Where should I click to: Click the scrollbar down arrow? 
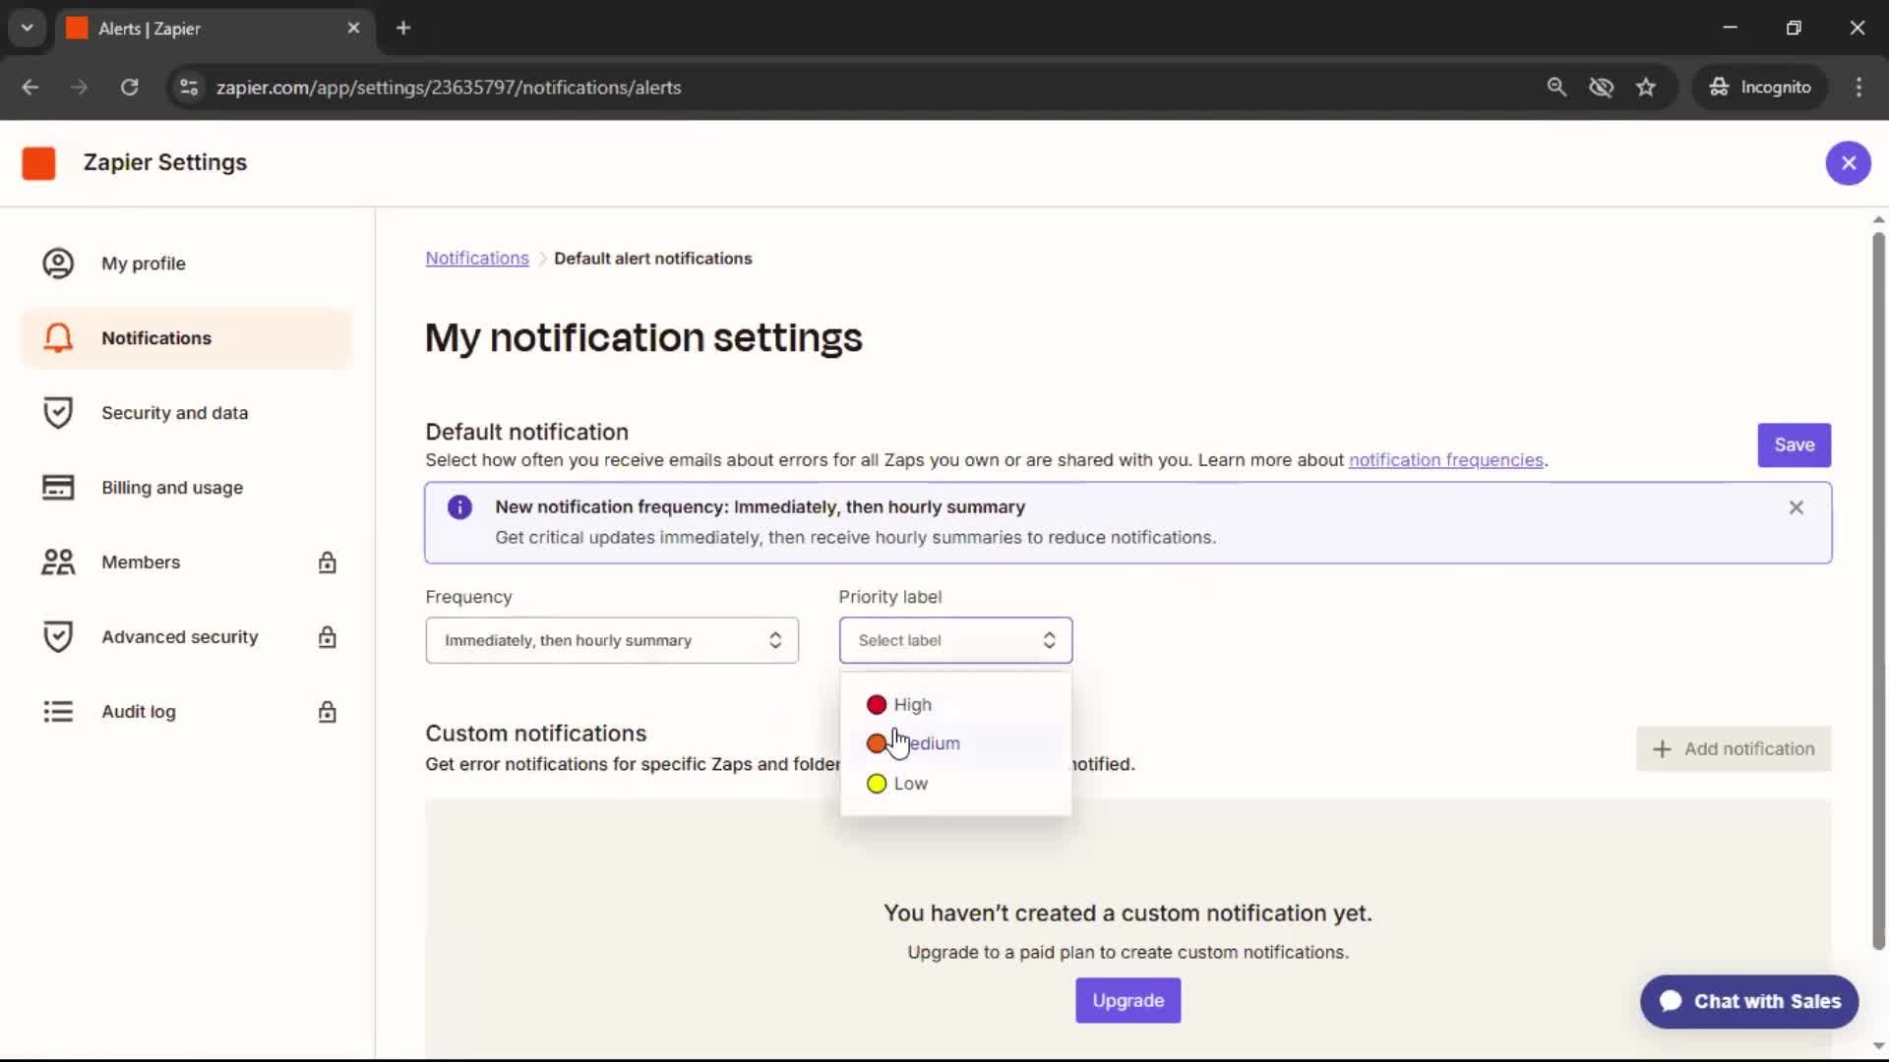click(x=1878, y=1046)
